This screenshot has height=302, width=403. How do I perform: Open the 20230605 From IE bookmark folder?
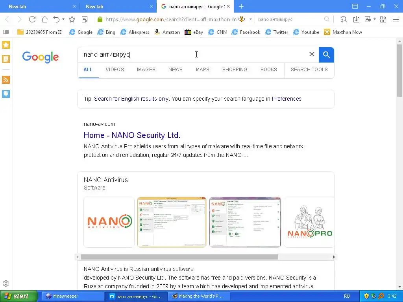coord(39,32)
